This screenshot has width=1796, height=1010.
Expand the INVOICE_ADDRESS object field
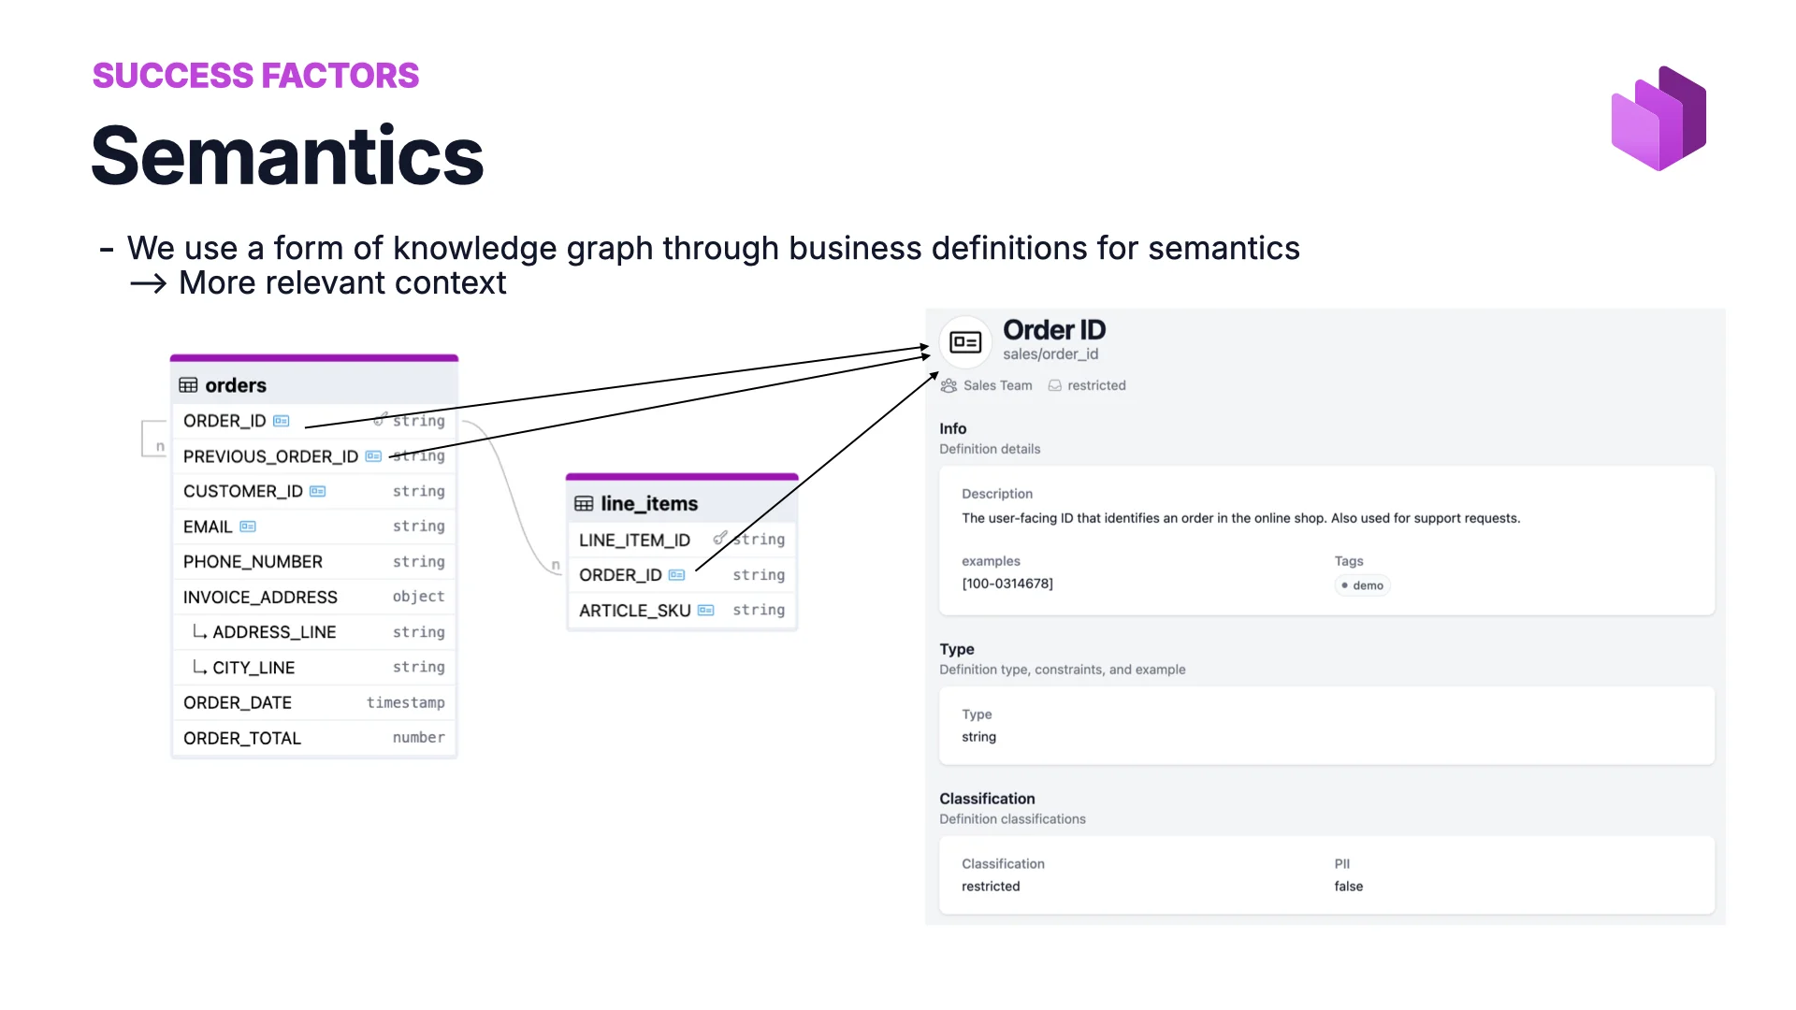coord(260,597)
